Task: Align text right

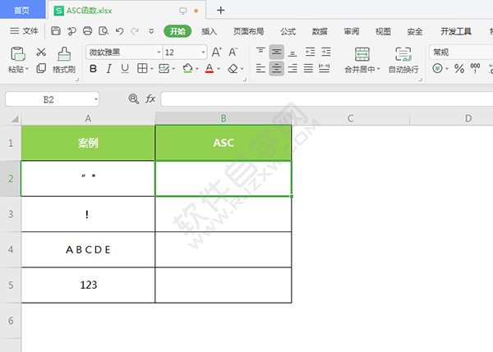Action: (x=293, y=68)
